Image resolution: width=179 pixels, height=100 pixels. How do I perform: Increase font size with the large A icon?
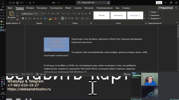[x=45, y=14]
